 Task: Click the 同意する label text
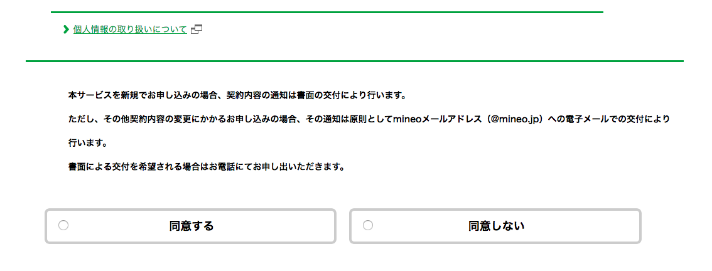(191, 226)
